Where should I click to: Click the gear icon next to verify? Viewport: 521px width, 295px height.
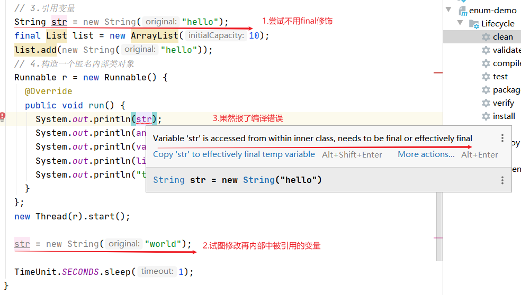pyautogui.click(x=486, y=103)
